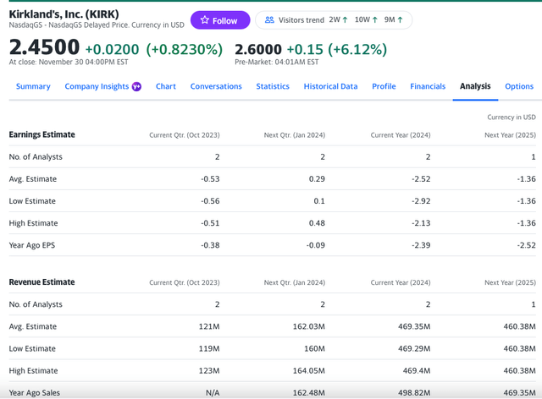The height and width of the screenshot is (399, 542).
Task: Click Year Ago Sales value 498.82M
Action: (414, 392)
